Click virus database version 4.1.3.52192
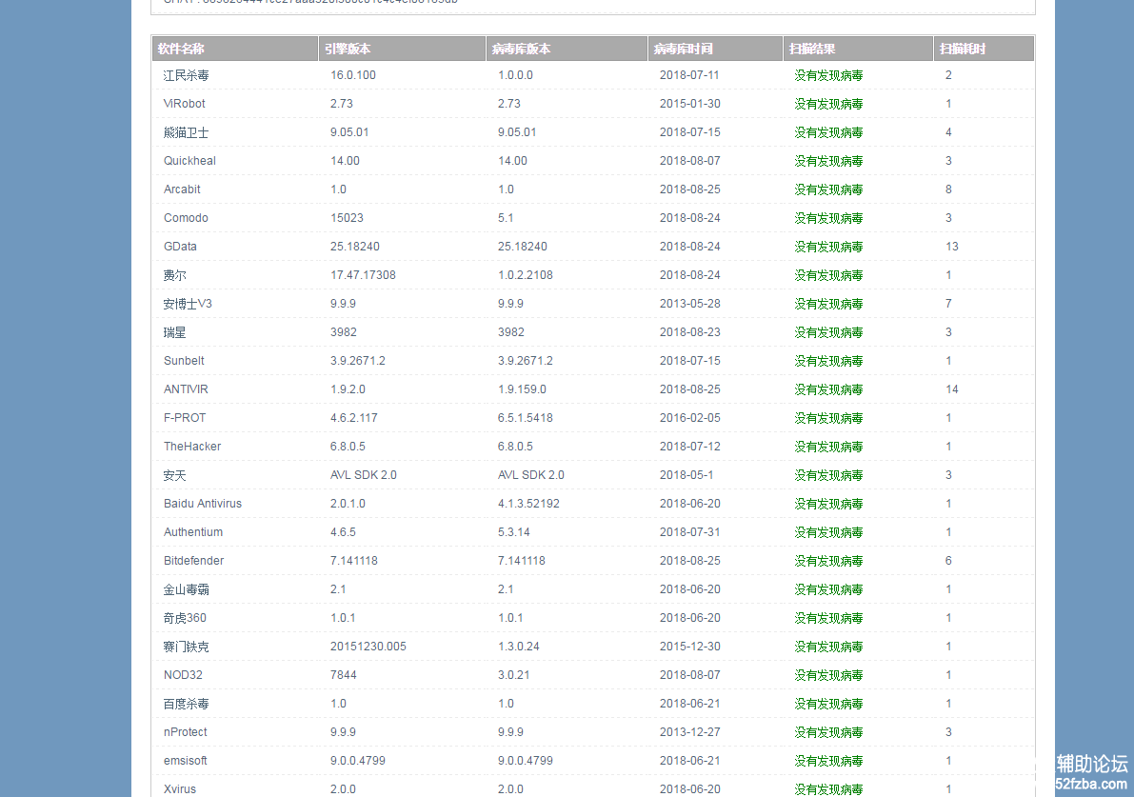1134x797 pixels. click(528, 504)
